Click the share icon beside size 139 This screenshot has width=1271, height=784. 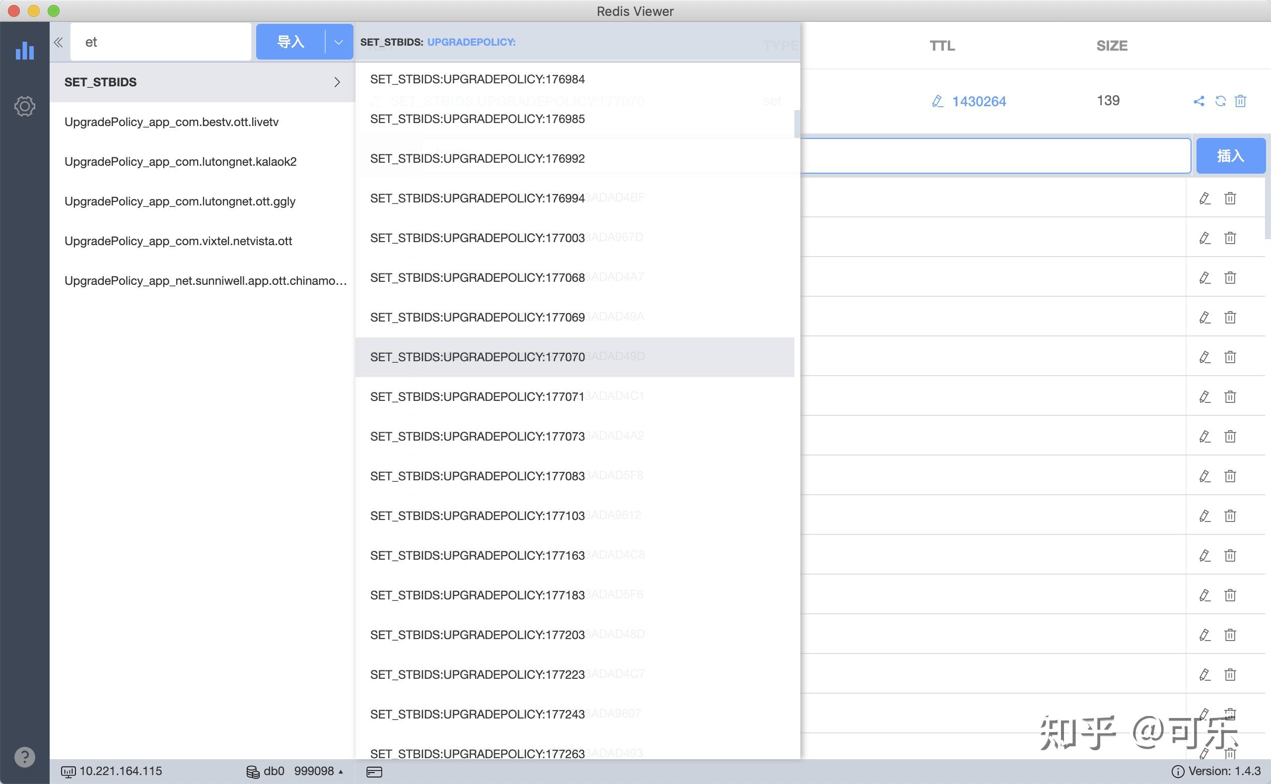[x=1199, y=101]
